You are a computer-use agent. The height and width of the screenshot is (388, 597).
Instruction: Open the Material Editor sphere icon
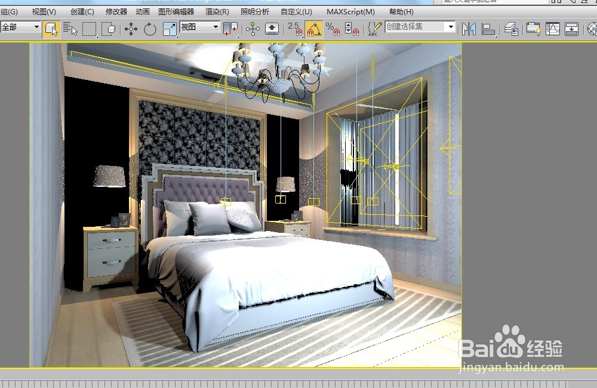coord(592,29)
